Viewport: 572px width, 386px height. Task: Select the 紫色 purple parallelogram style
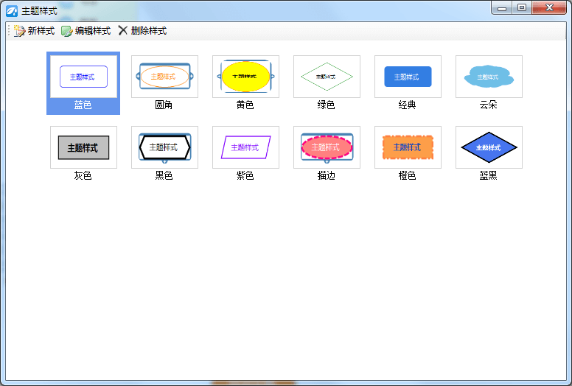coord(245,147)
